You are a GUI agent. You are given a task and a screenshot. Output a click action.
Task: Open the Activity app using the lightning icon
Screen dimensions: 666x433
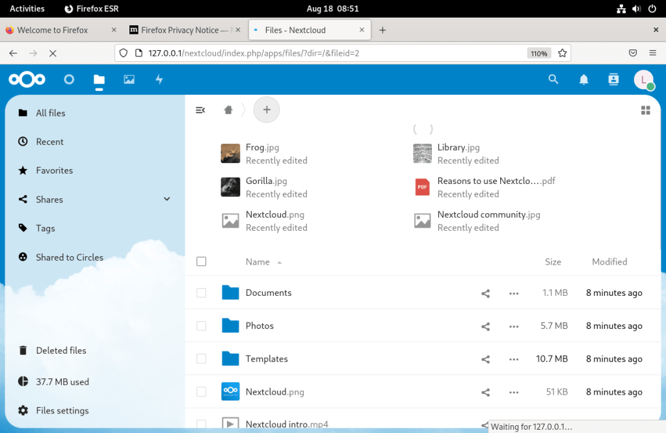159,79
